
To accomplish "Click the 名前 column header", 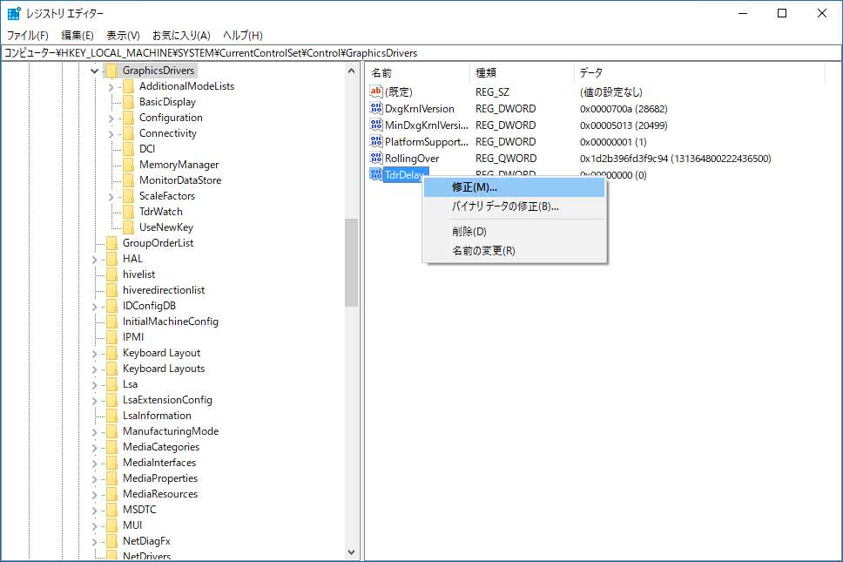I will pos(418,72).
